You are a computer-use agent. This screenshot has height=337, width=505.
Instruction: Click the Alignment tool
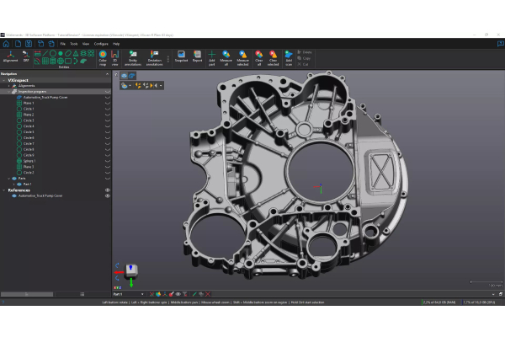pos(10,56)
